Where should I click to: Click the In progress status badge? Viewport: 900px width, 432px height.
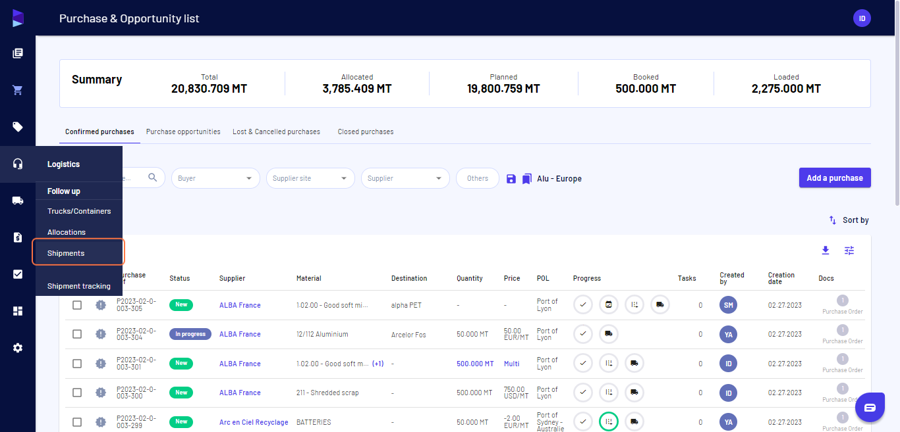[x=190, y=334]
